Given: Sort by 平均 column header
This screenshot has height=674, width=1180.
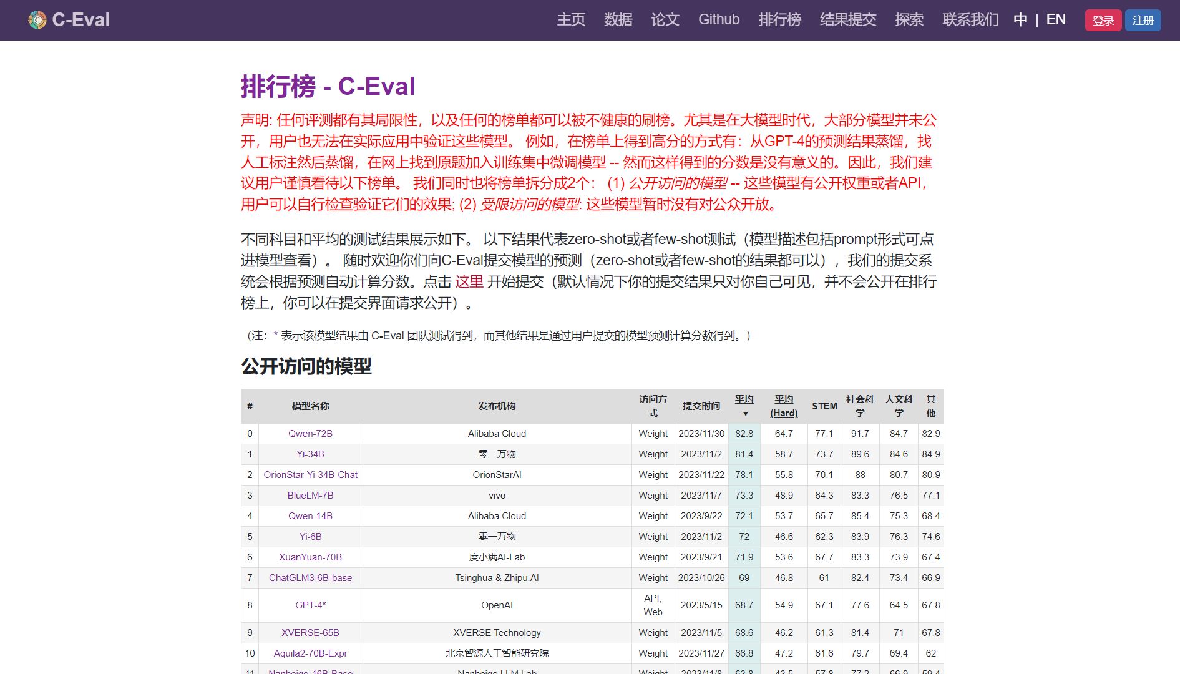Looking at the screenshot, I should [x=744, y=406].
